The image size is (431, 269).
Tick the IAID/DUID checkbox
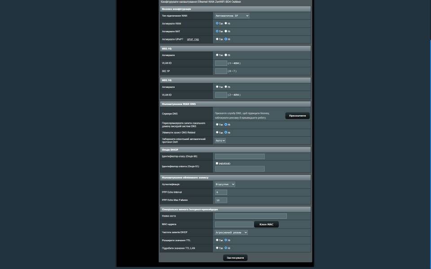217,163
